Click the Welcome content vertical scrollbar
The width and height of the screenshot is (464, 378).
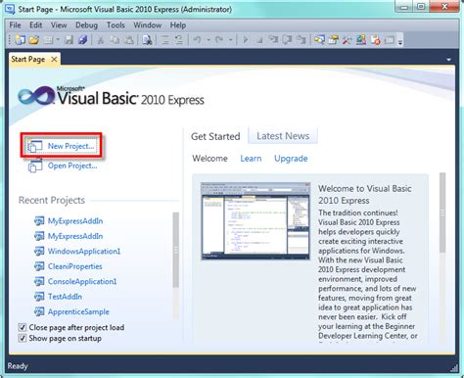(442, 213)
